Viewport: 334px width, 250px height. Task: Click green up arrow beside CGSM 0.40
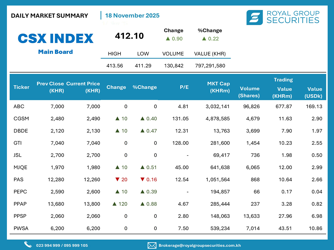tap(142, 119)
